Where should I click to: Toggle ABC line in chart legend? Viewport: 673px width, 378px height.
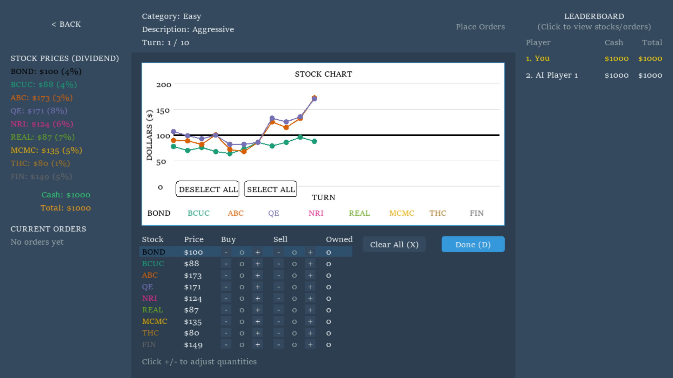[x=236, y=213]
